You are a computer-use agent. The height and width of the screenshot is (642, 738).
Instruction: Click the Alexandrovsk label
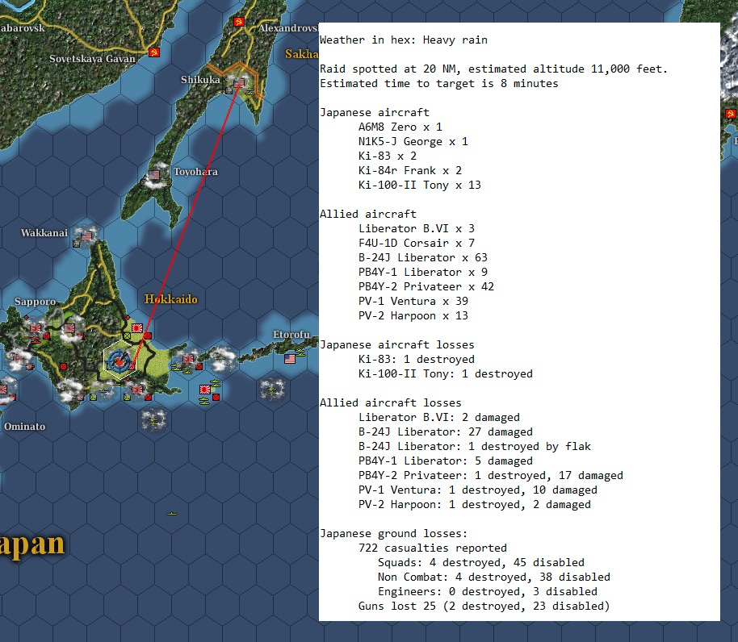point(288,28)
